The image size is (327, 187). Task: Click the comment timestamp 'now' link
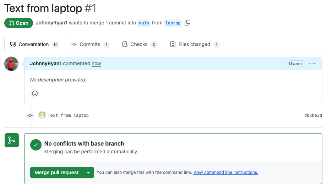coord(96,63)
